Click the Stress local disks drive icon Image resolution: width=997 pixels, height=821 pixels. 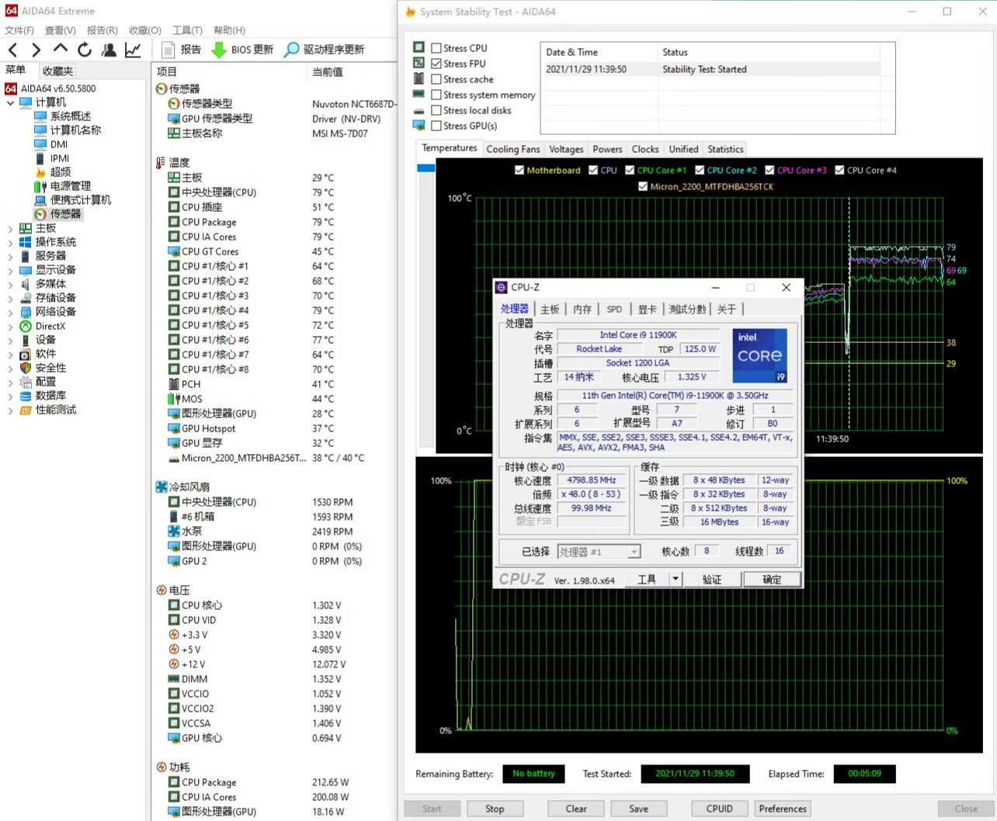pos(419,110)
